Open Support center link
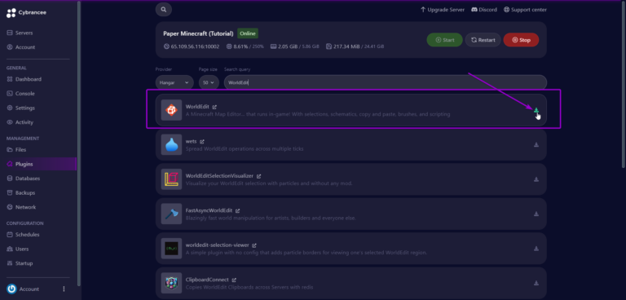The height and width of the screenshot is (300, 626). pyautogui.click(x=525, y=10)
